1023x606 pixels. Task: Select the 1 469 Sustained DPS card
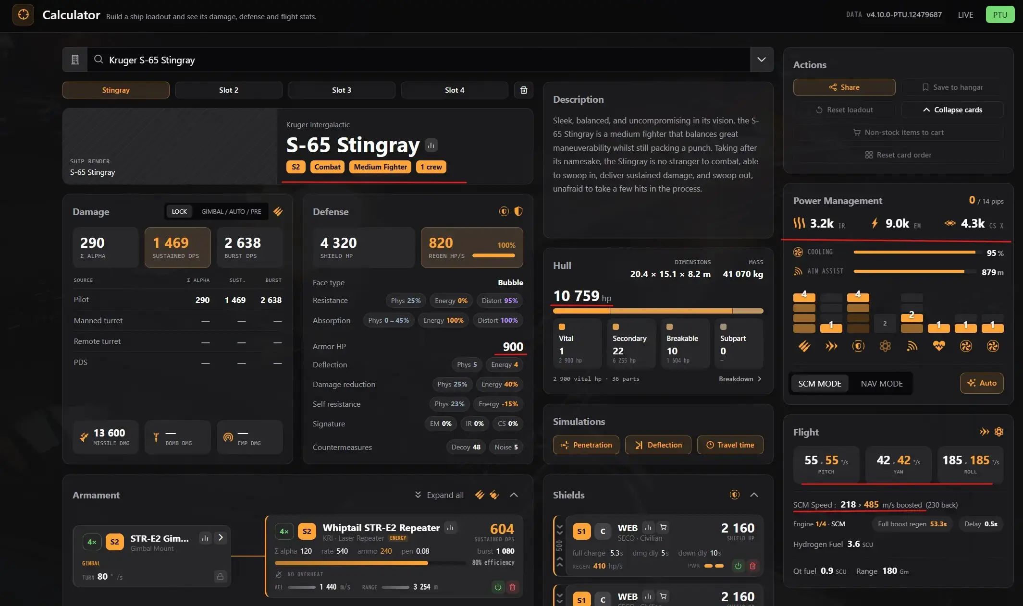178,247
